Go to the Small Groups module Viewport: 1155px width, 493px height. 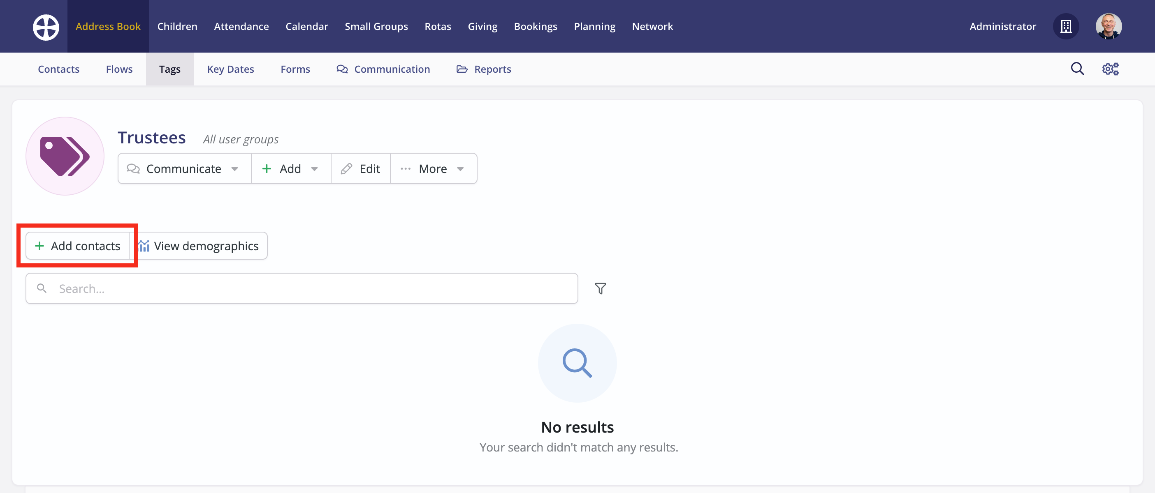click(376, 26)
